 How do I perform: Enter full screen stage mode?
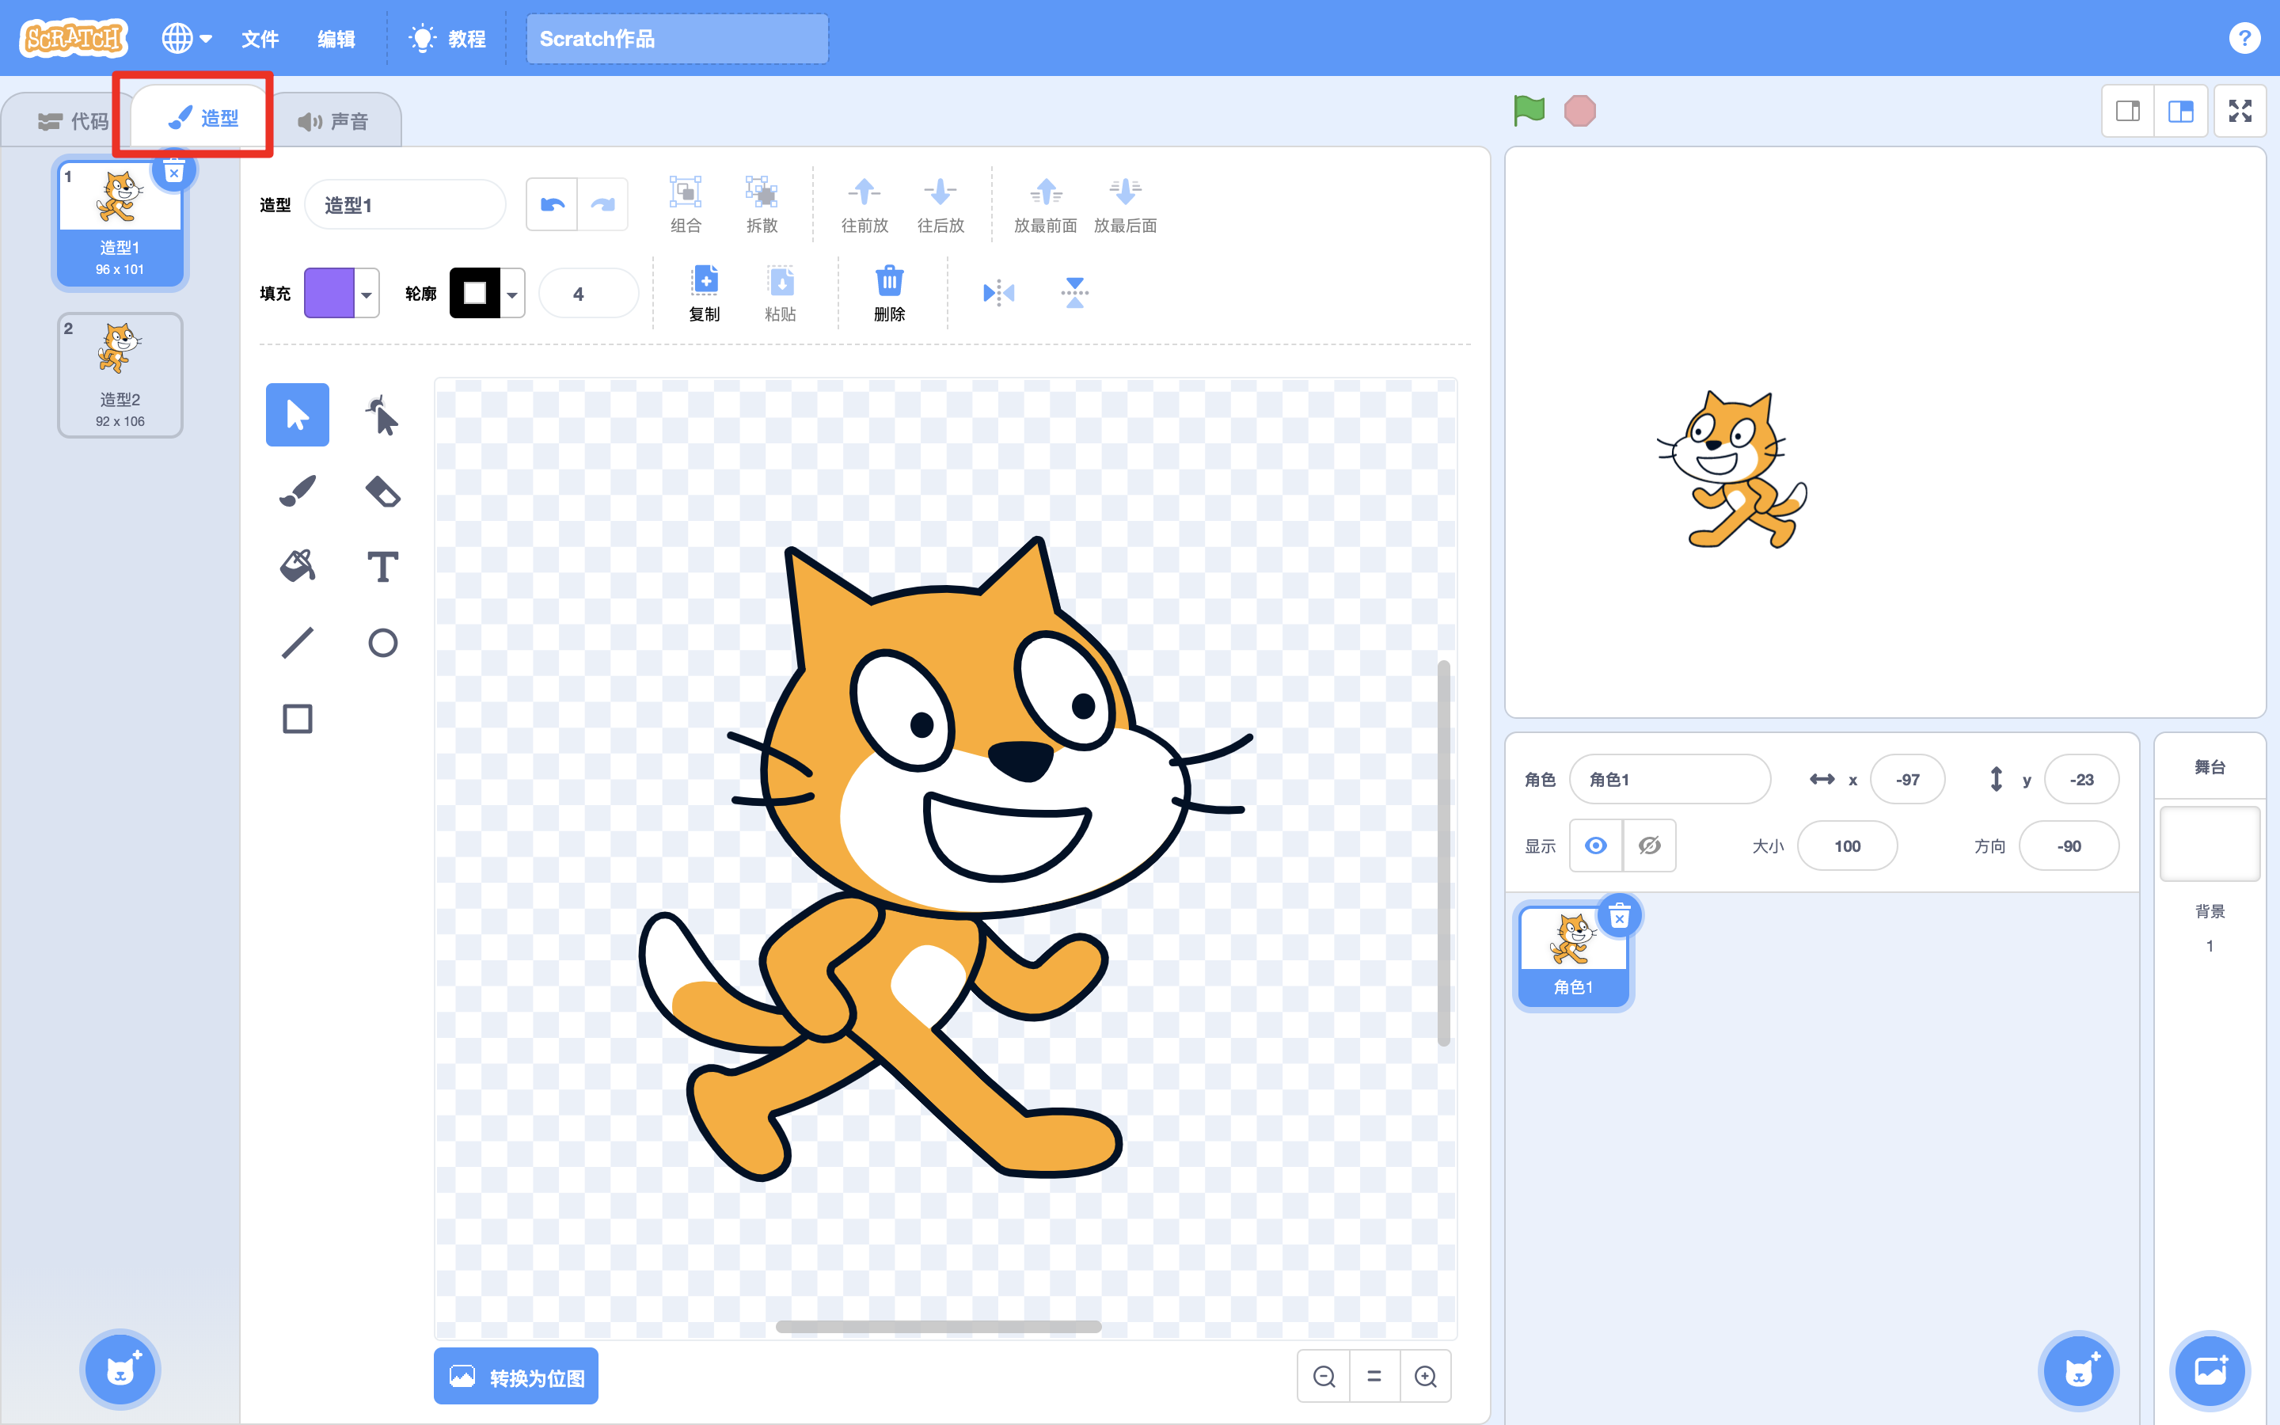click(2240, 111)
